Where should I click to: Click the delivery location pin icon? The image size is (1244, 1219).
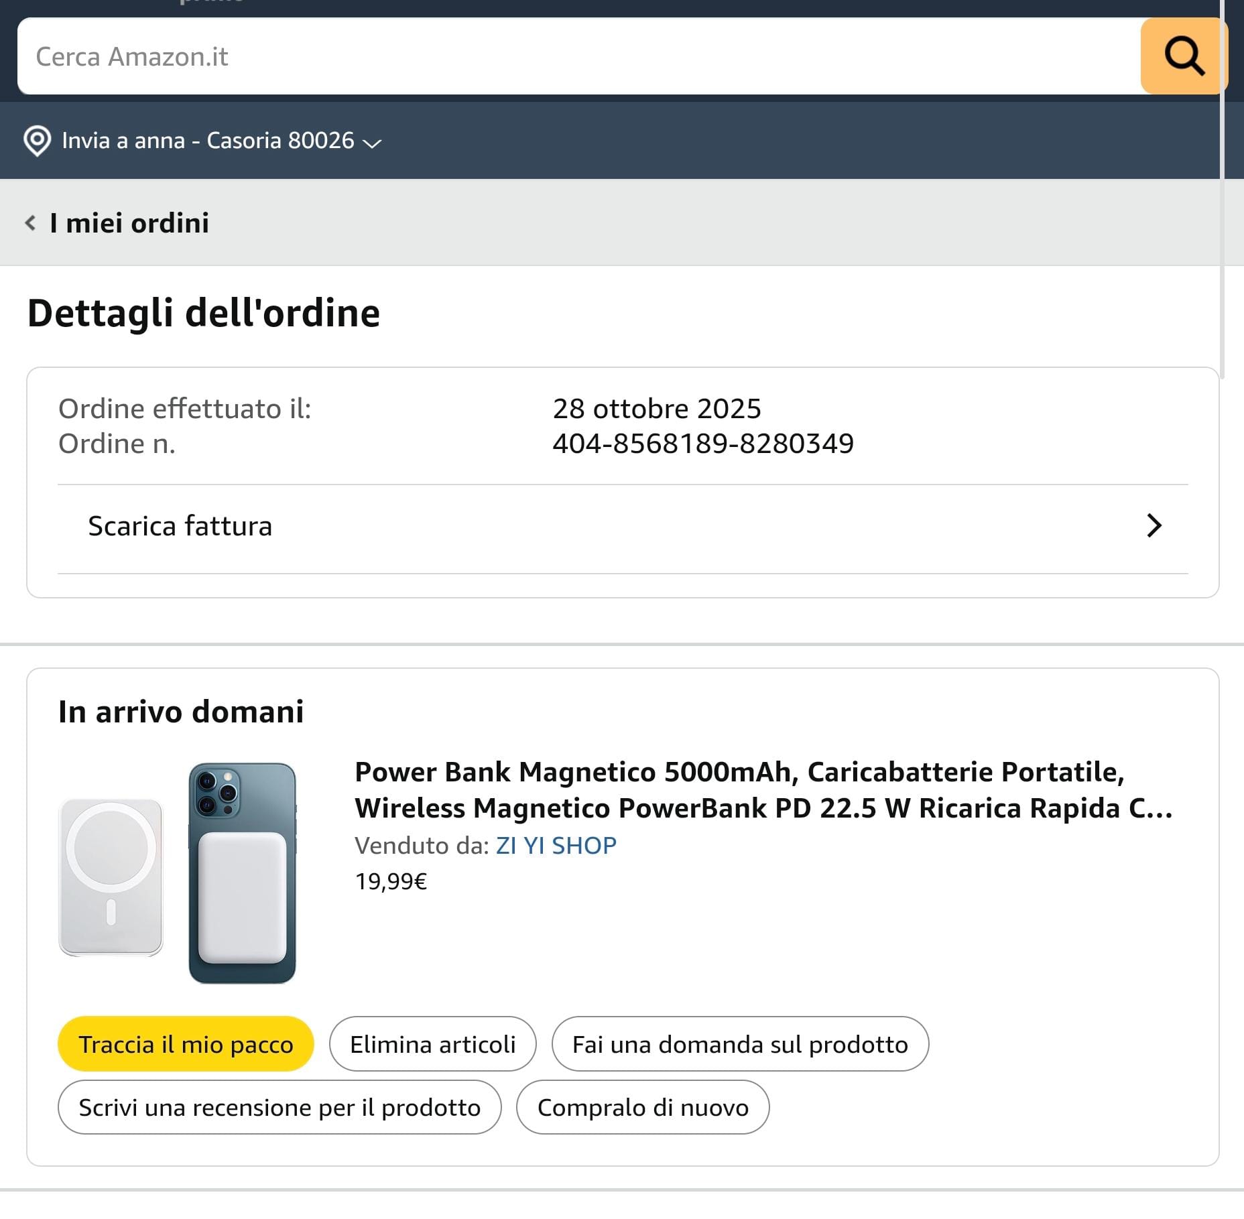37,141
